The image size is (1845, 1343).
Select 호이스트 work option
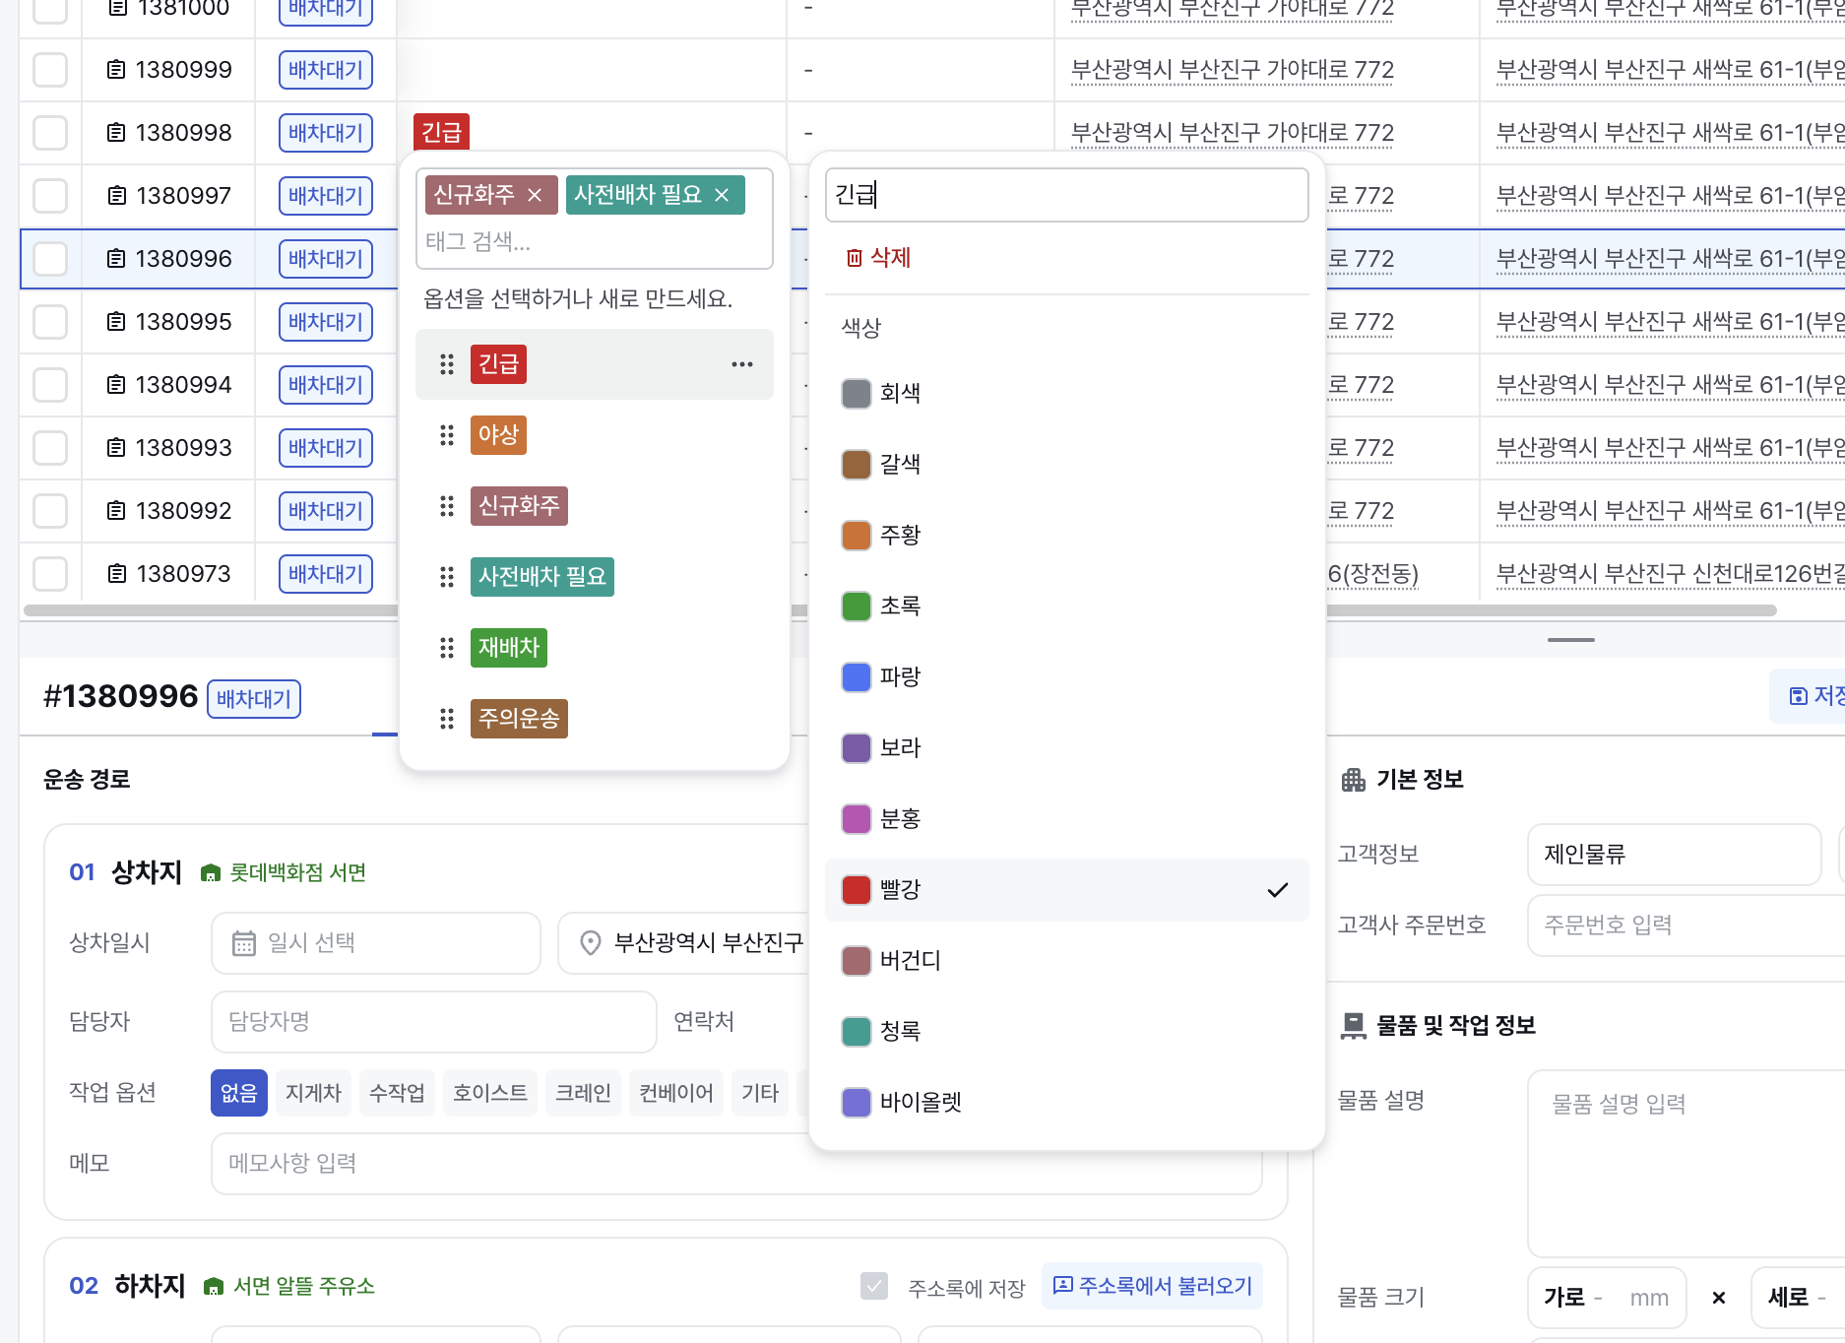tap(490, 1093)
